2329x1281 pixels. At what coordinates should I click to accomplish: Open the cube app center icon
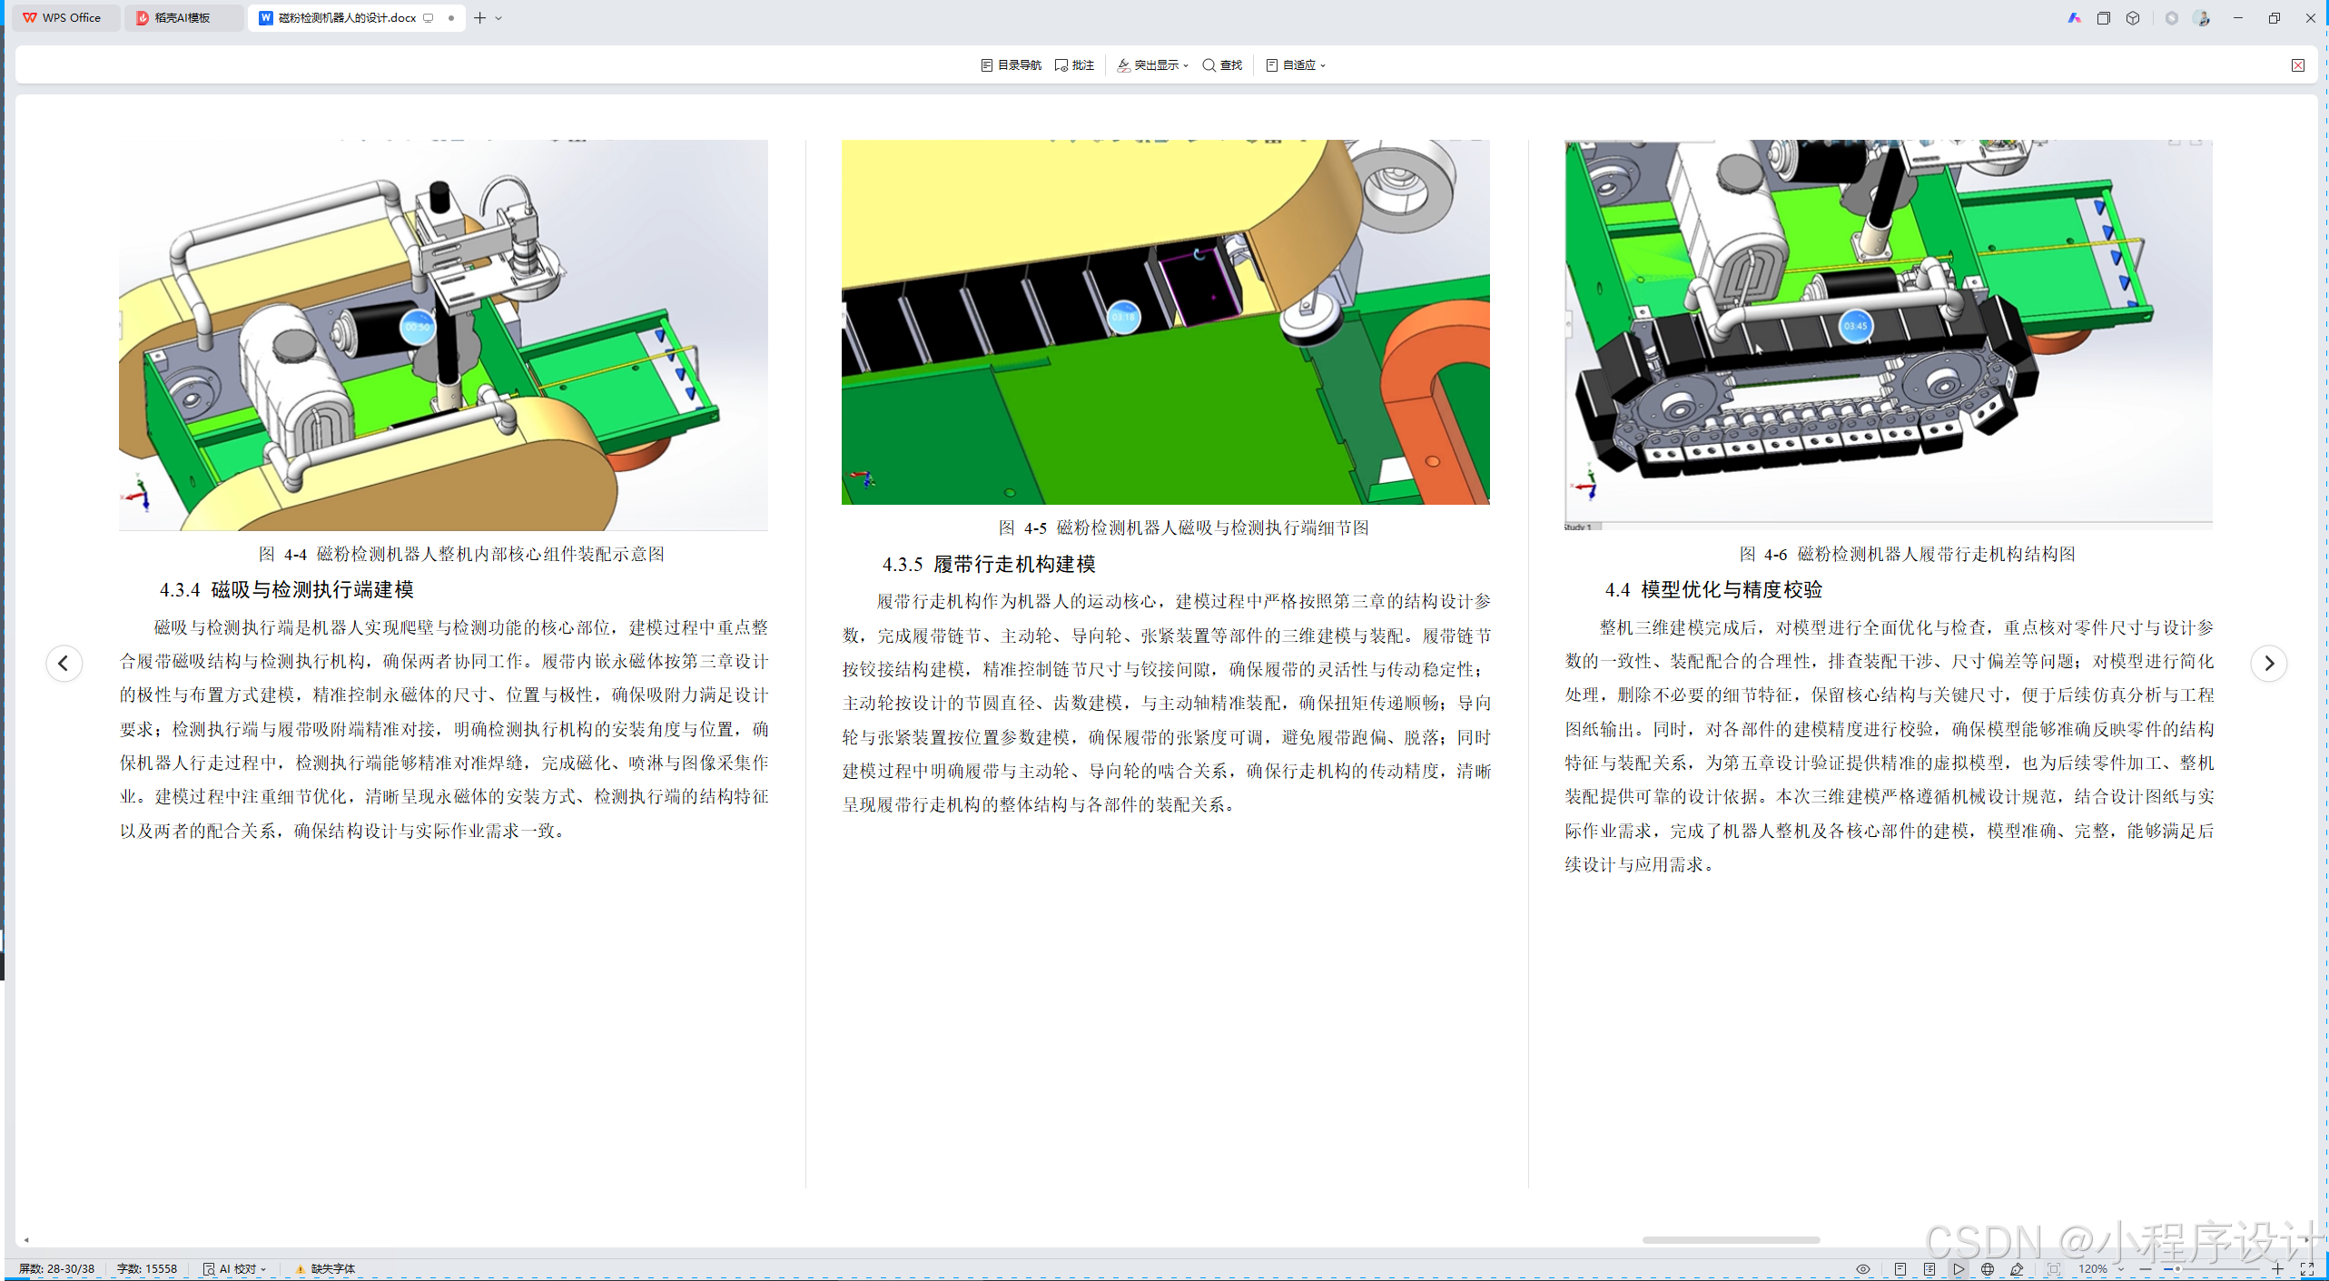(x=2133, y=18)
